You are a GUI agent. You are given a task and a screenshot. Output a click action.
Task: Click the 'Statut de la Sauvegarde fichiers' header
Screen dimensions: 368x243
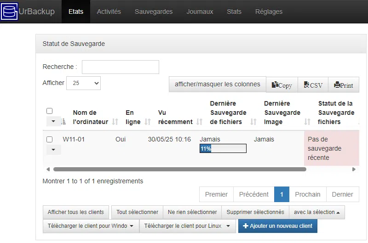336,113
